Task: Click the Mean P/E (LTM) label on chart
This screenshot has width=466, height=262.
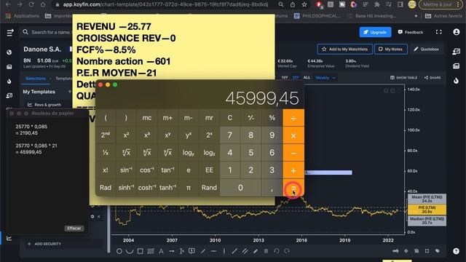Action: pos(427,199)
